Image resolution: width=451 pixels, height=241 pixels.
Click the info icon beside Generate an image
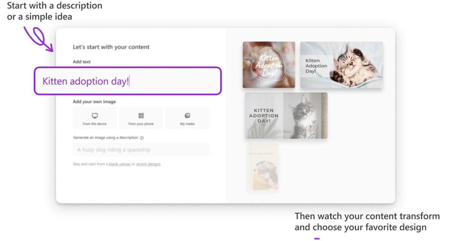pyautogui.click(x=142, y=138)
